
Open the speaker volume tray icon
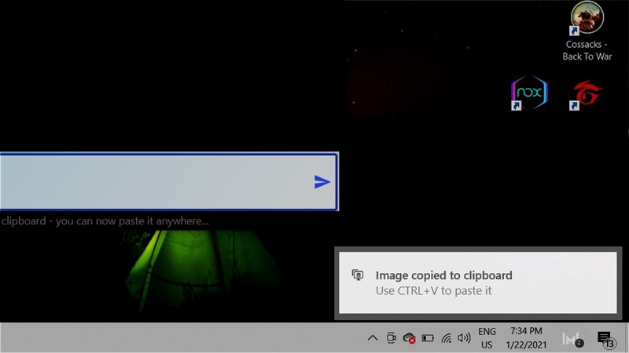(x=464, y=338)
